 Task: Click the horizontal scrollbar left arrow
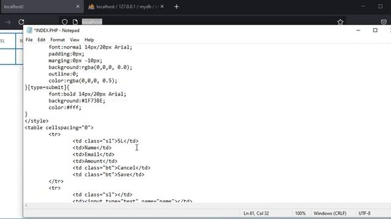(26, 206)
